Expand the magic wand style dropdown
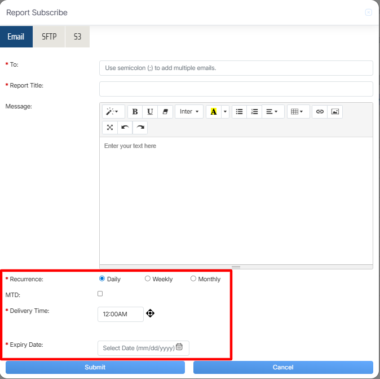 (112, 112)
